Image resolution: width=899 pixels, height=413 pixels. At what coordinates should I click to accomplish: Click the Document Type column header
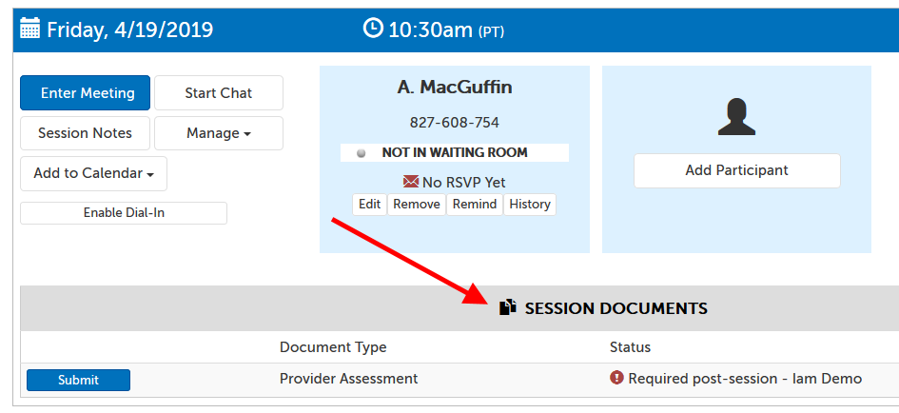click(x=333, y=347)
